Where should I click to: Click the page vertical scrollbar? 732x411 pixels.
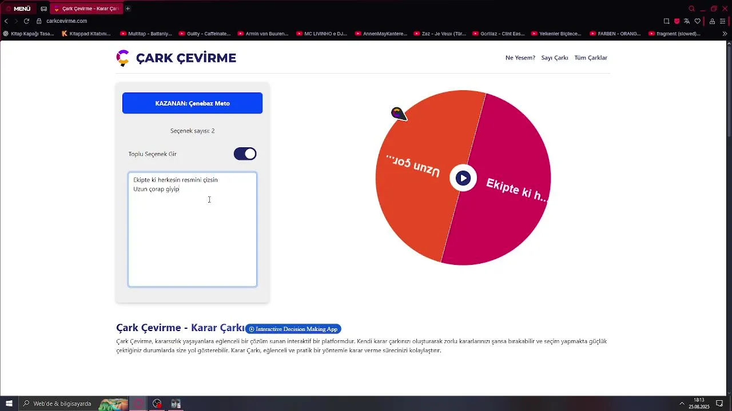[729, 91]
